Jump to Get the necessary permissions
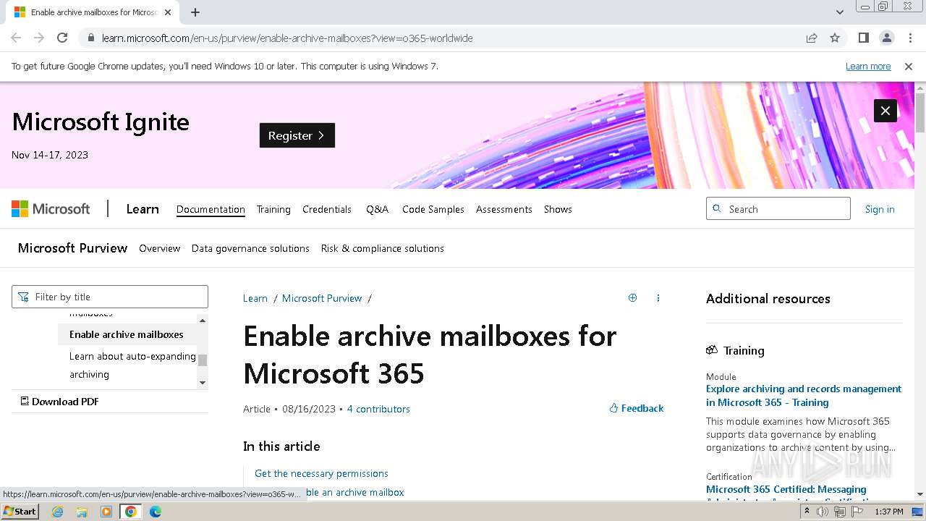Image resolution: width=926 pixels, height=521 pixels. (321, 473)
